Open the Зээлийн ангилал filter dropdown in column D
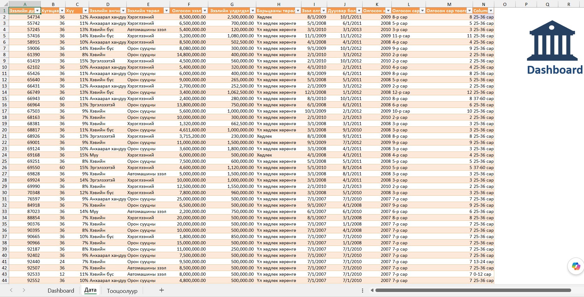 click(123, 11)
